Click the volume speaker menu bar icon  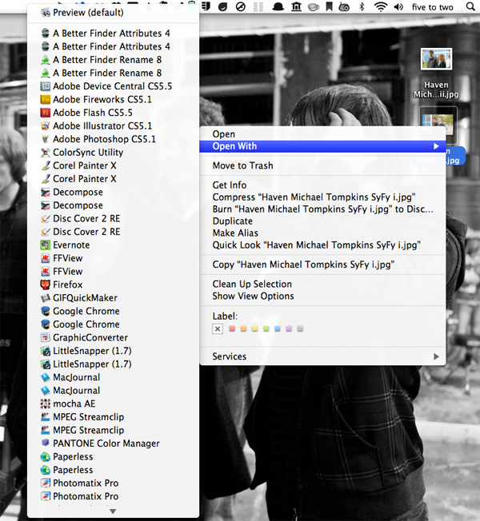click(x=398, y=6)
